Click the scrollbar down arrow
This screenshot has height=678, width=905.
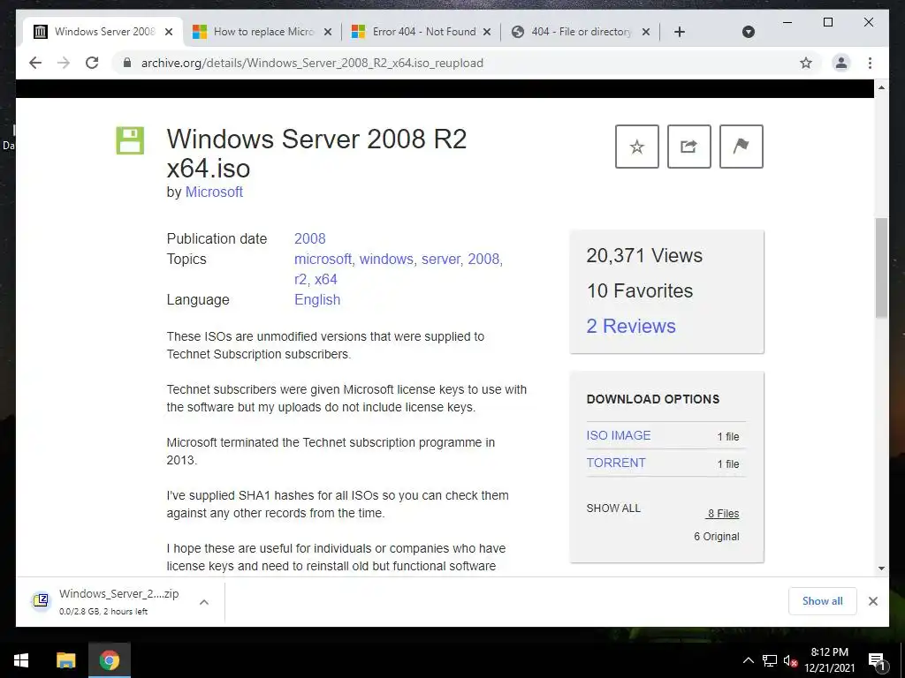pyautogui.click(x=881, y=569)
